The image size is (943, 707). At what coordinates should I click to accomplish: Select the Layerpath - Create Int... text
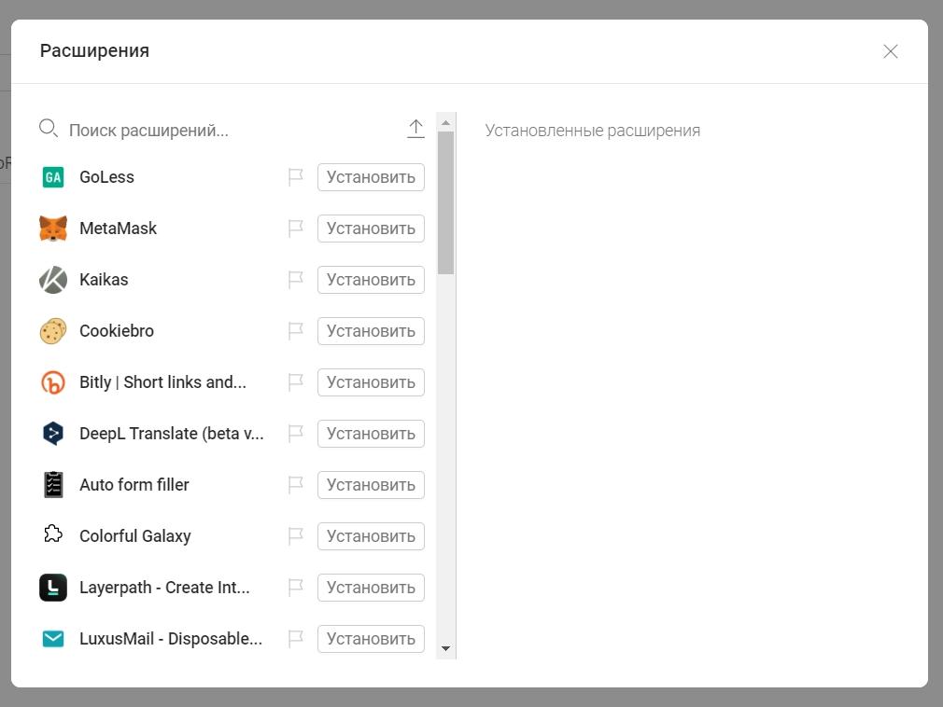click(164, 588)
